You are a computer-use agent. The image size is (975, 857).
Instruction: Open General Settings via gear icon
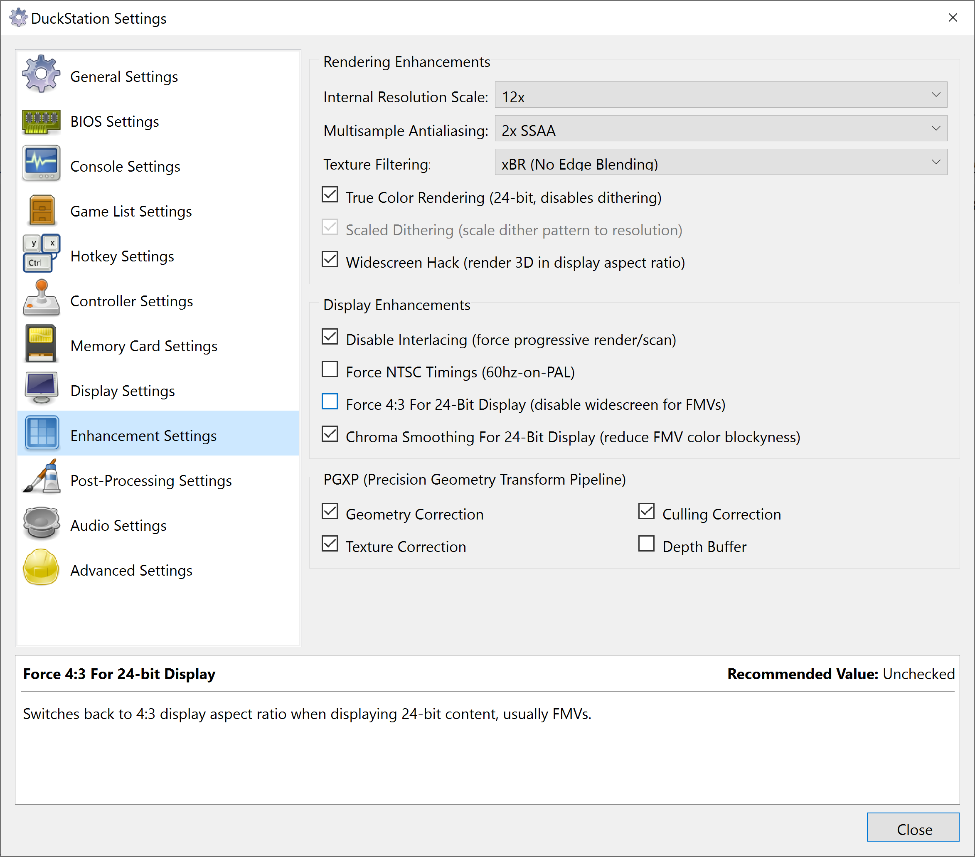click(41, 74)
